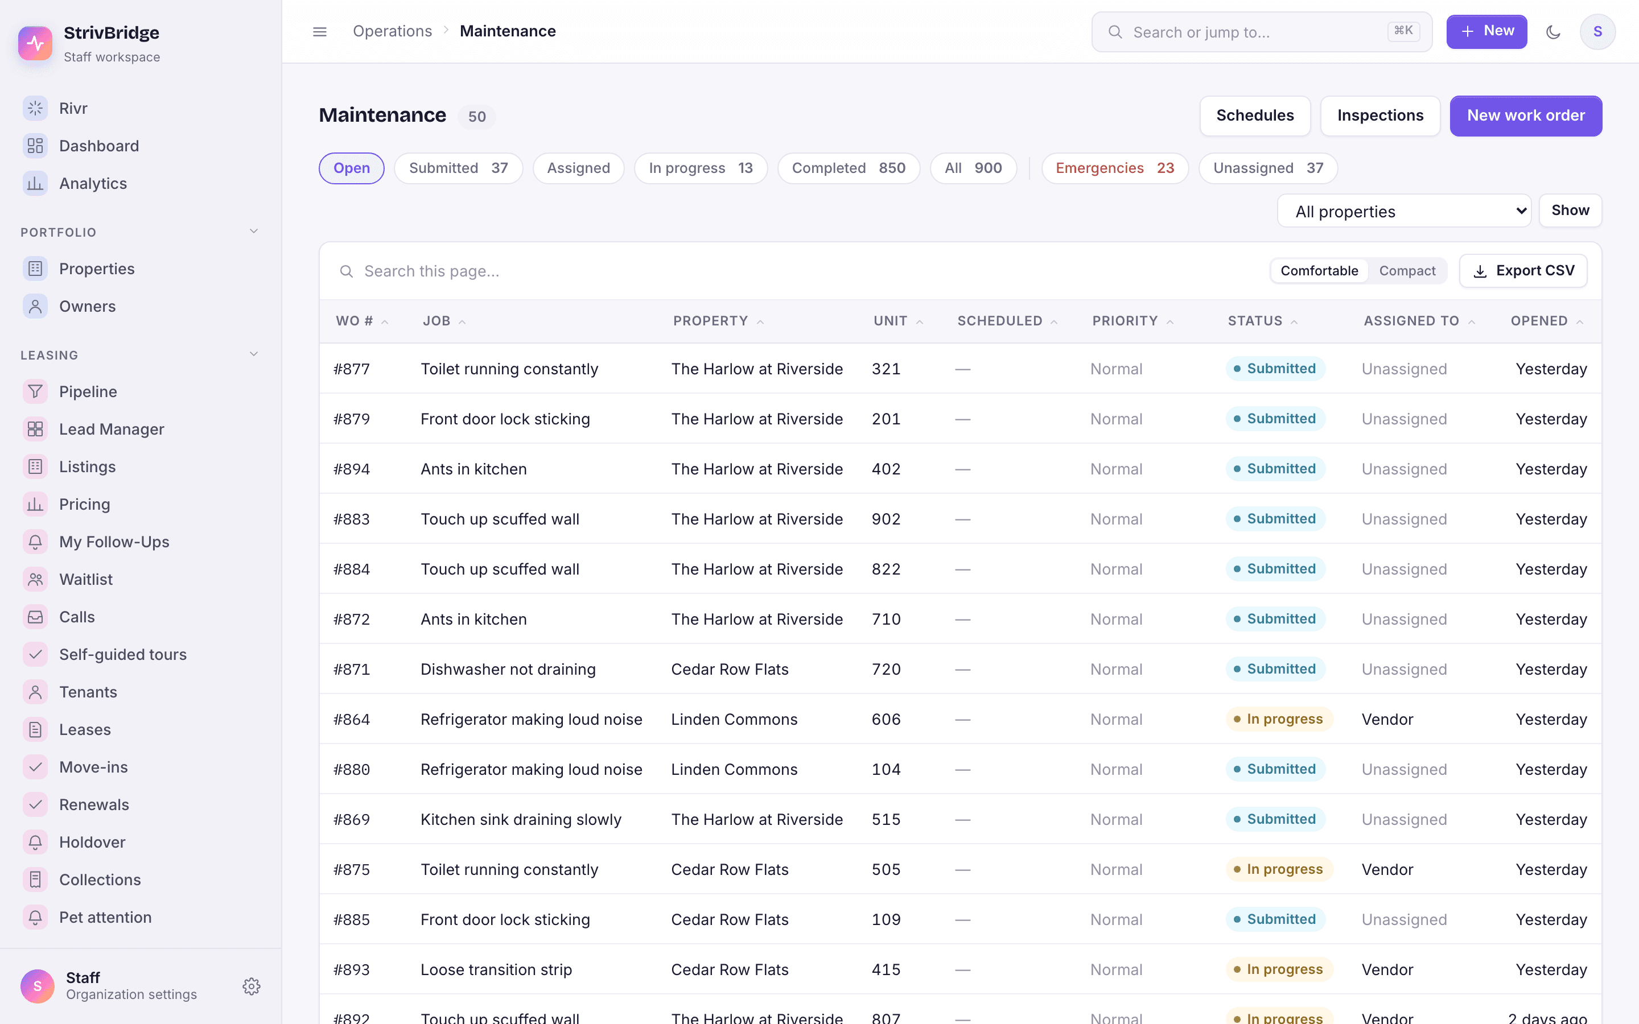The height and width of the screenshot is (1024, 1639).
Task: Filter by Submitted work orders
Action: [x=459, y=168]
